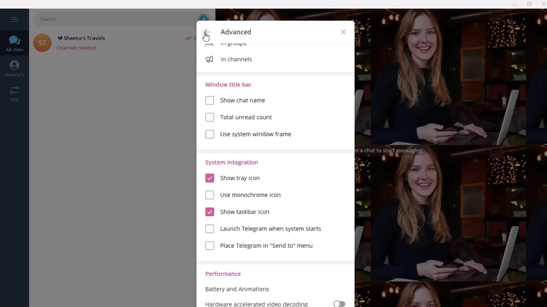The height and width of the screenshot is (307, 547).
Task: Click the Edit sidebar icon
Action: click(14, 93)
